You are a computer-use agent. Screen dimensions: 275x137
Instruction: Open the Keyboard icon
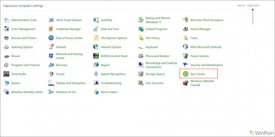141,47
